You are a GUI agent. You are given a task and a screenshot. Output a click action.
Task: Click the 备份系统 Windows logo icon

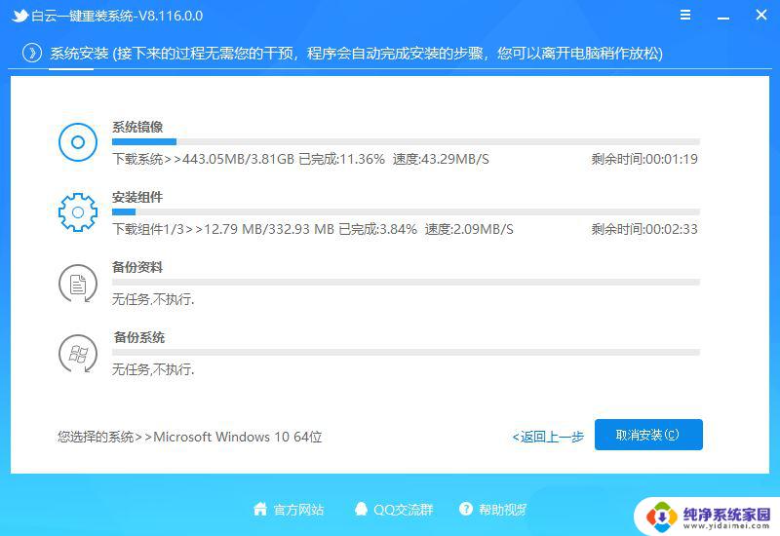tap(78, 353)
